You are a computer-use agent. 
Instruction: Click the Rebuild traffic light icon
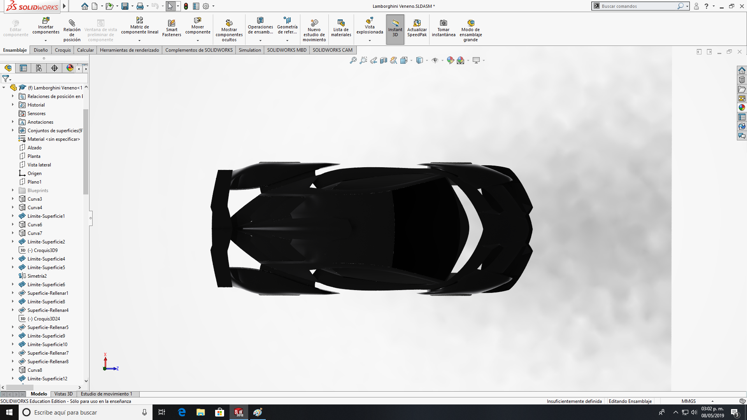tap(186, 6)
